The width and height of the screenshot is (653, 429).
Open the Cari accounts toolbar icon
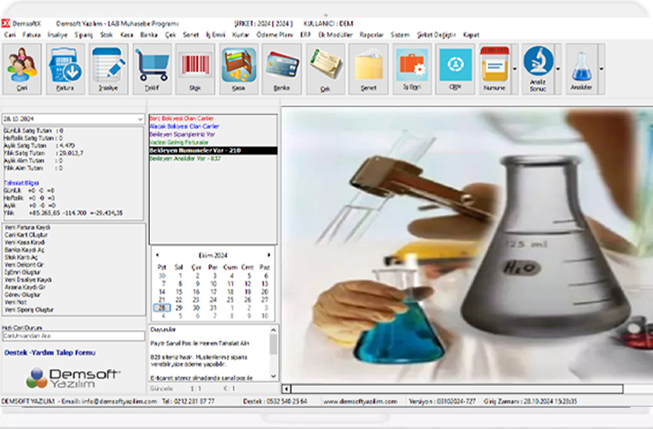pyautogui.click(x=22, y=68)
